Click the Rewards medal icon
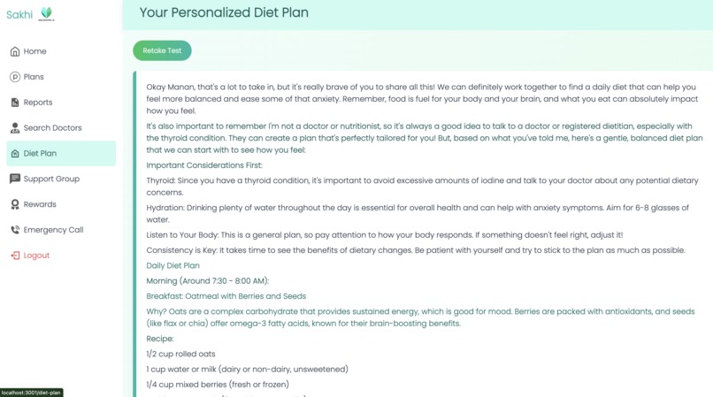Image resolution: width=713 pixels, height=397 pixels. pyautogui.click(x=15, y=204)
